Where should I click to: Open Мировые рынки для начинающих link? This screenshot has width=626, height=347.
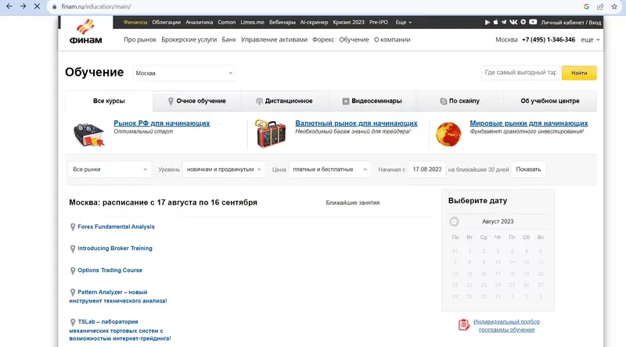pyautogui.click(x=529, y=123)
